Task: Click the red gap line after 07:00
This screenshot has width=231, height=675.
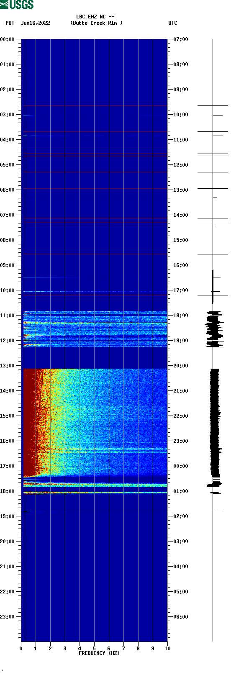Action: click(x=95, y=222)
